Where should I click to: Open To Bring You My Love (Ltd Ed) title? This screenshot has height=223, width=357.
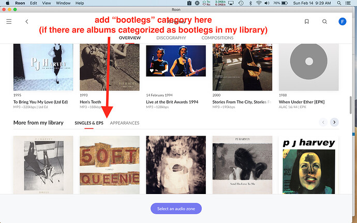point(40,102)
